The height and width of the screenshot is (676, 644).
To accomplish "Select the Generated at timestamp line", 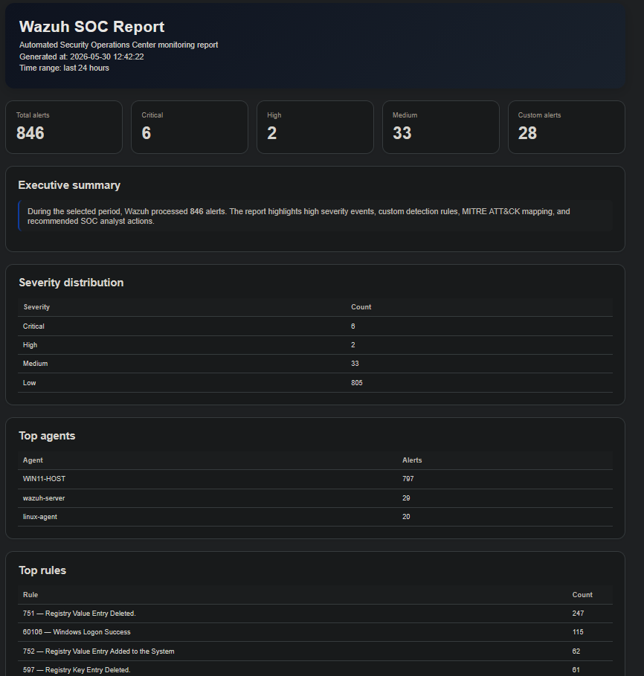I will pos(82,57).
